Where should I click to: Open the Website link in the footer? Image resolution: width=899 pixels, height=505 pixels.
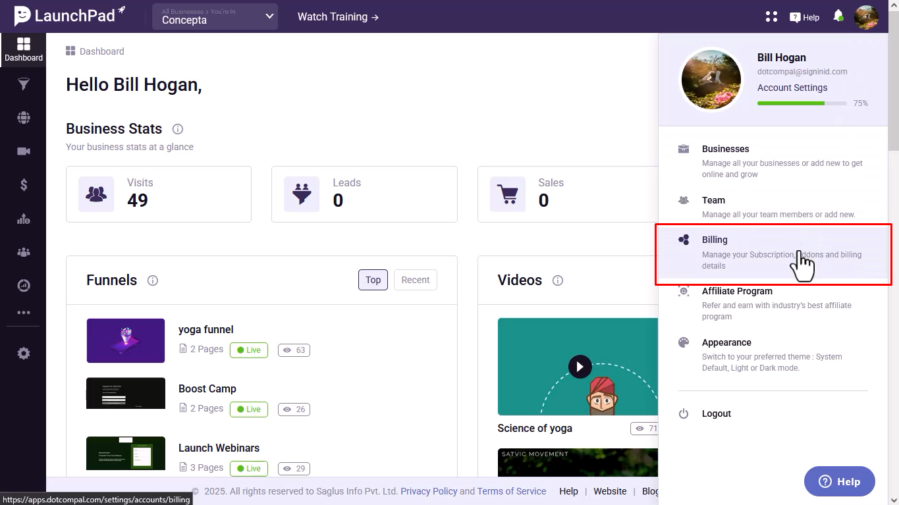pos(610,491)
